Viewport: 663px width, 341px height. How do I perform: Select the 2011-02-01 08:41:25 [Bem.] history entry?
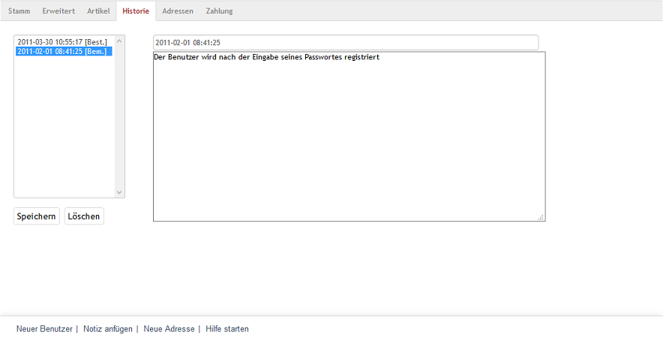pyautogui.click(x=64, y=51)
